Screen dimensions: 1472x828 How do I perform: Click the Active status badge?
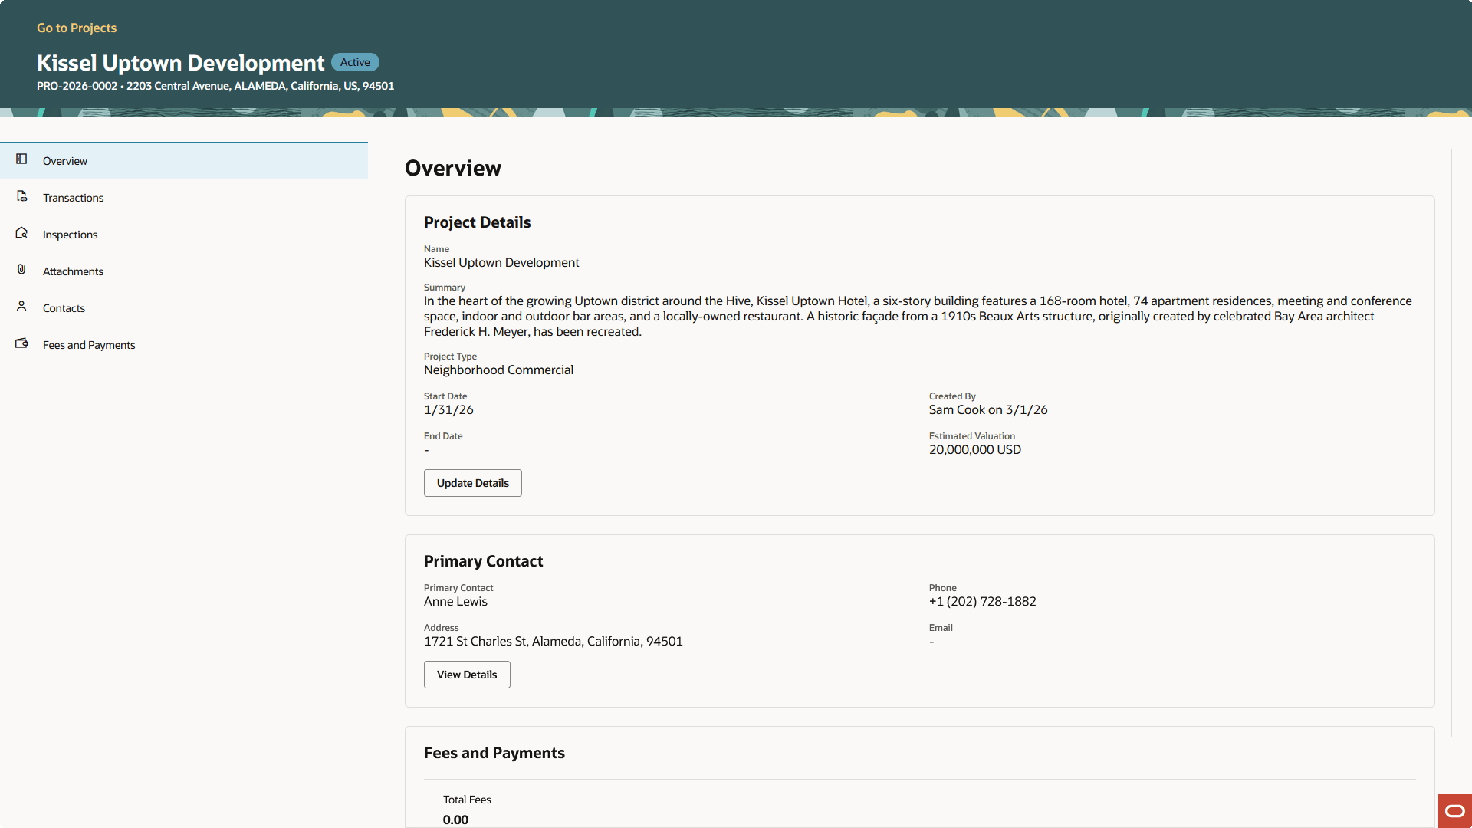355,62
